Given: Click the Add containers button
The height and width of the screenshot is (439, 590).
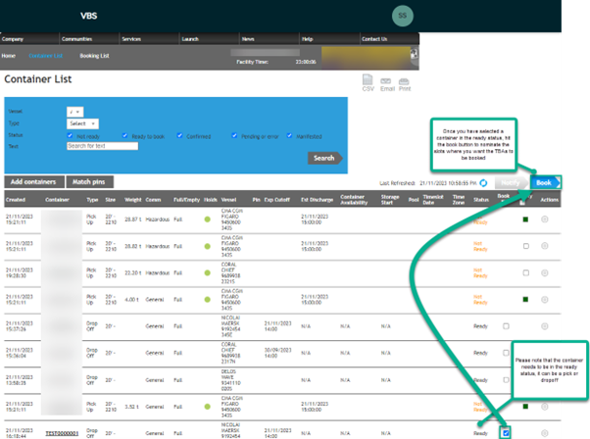Looking at the screenshot, I should pos(32,182).
